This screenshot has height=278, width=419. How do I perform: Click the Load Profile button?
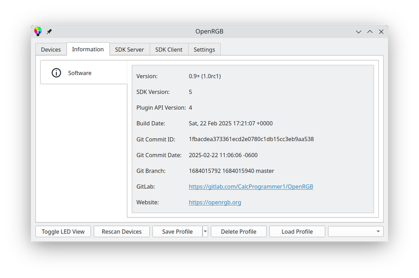[297, 231]
